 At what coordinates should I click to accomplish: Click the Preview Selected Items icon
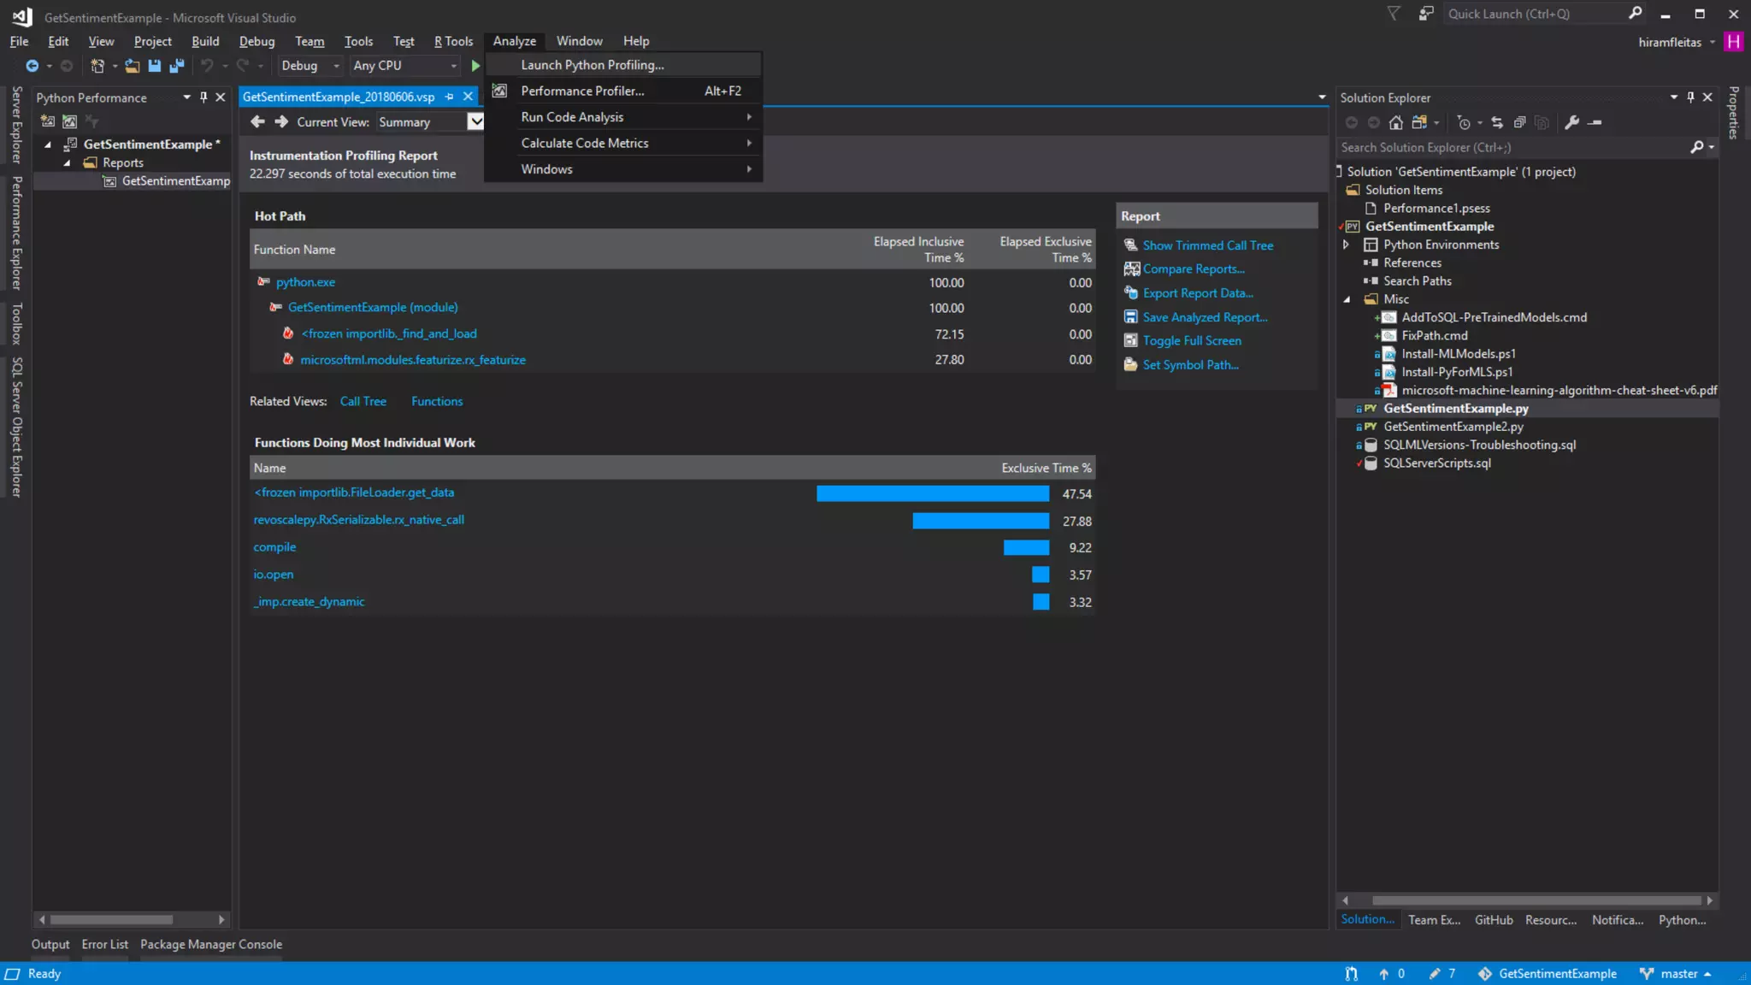click(x=1595, y=122)
